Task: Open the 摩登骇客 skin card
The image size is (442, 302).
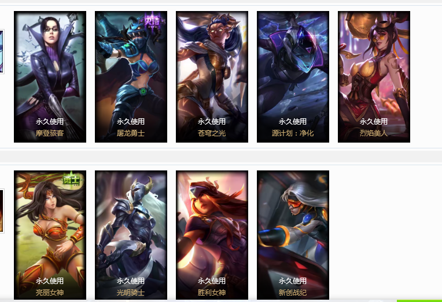Action: (x=50, y=77)
